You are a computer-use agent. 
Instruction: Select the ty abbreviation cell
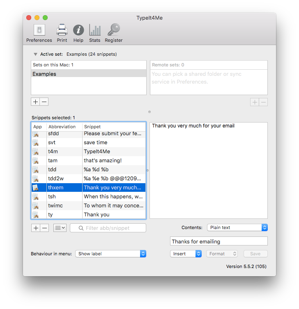coord(64,214)
